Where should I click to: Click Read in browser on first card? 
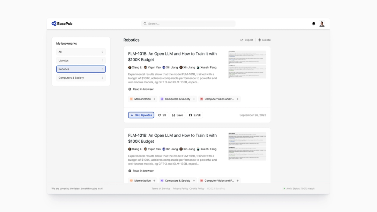tap(141, 89)
